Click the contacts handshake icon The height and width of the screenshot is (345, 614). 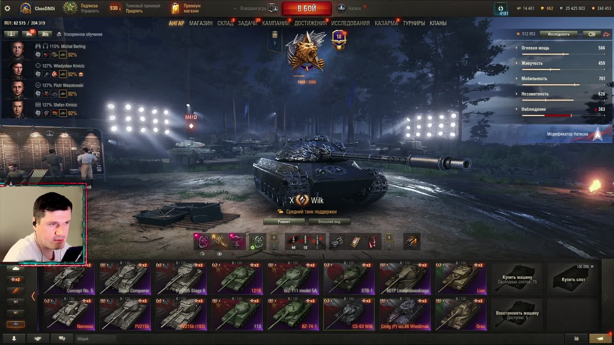pos(38,338)
